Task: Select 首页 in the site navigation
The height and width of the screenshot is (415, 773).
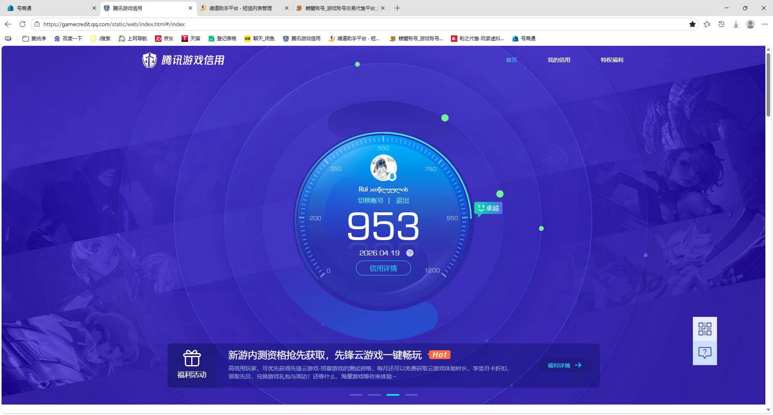Action: (x=511, y=60)
